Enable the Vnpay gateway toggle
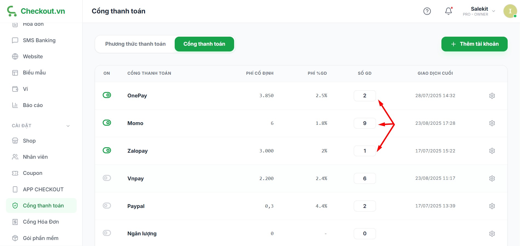The width and height of the screenshot is (520, 246). (x=107, y=178)
